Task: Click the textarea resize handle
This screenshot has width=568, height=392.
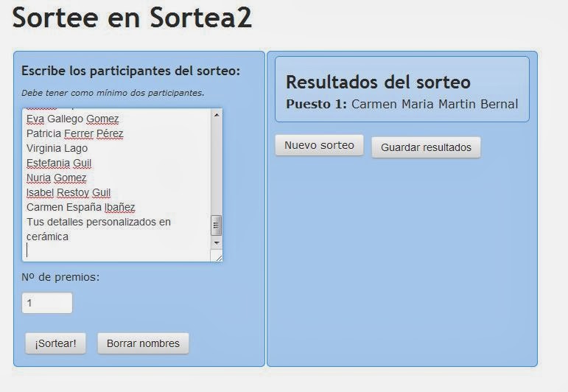Action: point(218,258)
